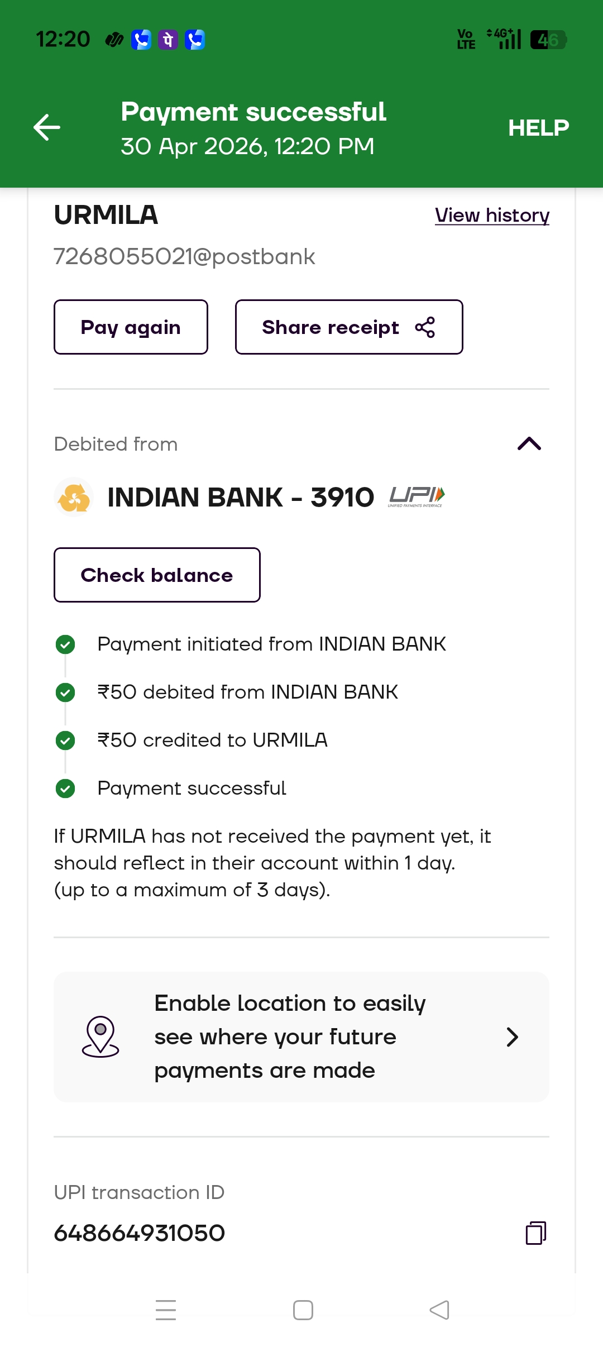Select the UPI transaction ID number
Viewport: 603px width, 1347px height.
[x=140, y=1233]
